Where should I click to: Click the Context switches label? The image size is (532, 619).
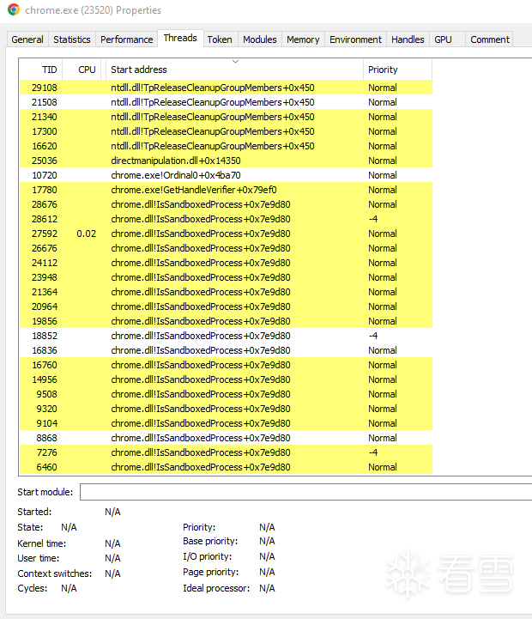pyautogui.click(x=54, y=573)
